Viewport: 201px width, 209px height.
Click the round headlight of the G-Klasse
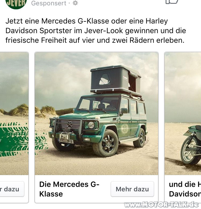pos(91,125)
